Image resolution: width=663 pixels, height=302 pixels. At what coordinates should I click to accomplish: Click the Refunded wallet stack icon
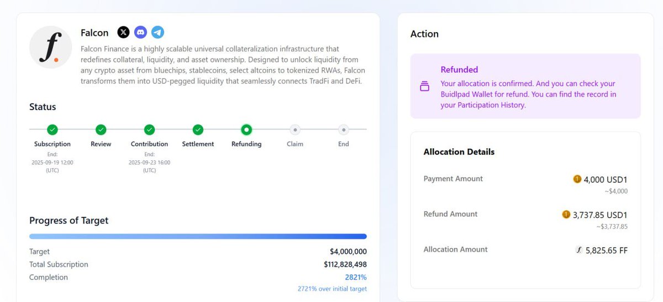click(x=424, y=86)
